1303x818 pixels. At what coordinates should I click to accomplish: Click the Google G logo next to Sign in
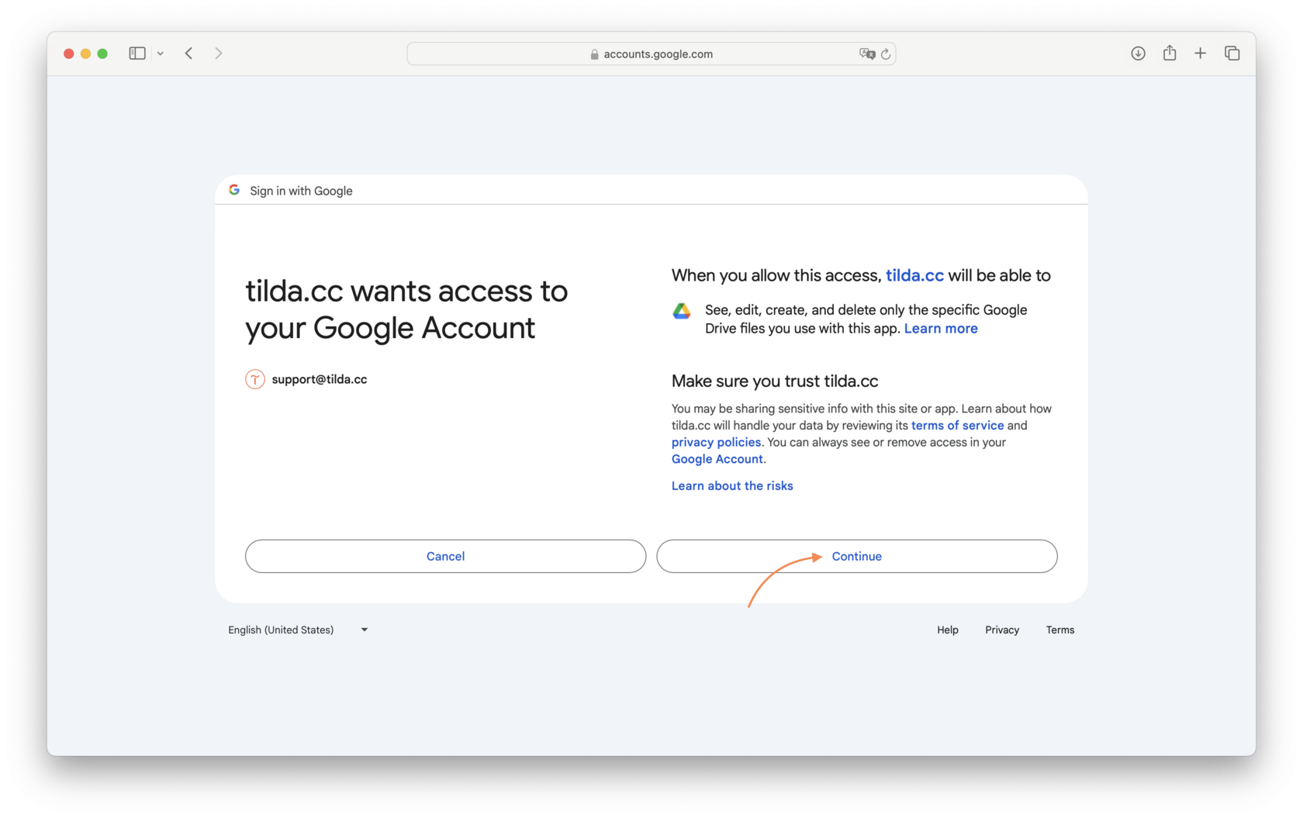click(233, 189)
